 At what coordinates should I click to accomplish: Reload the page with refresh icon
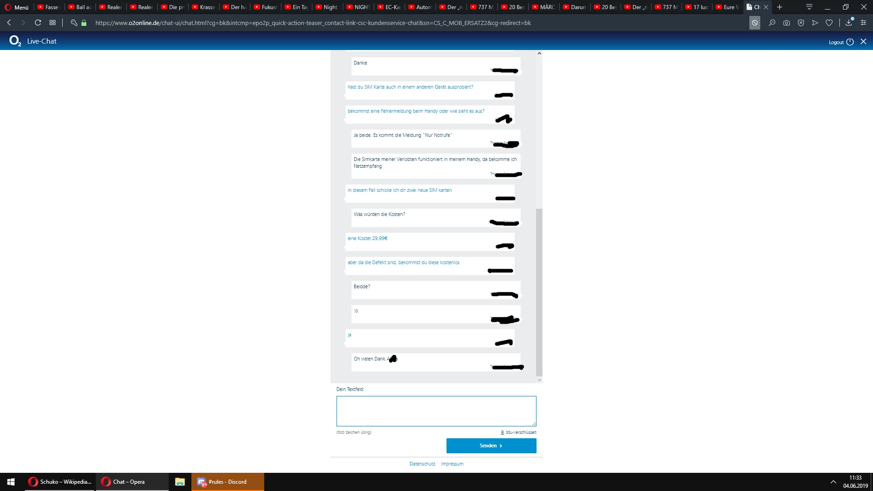38,23
